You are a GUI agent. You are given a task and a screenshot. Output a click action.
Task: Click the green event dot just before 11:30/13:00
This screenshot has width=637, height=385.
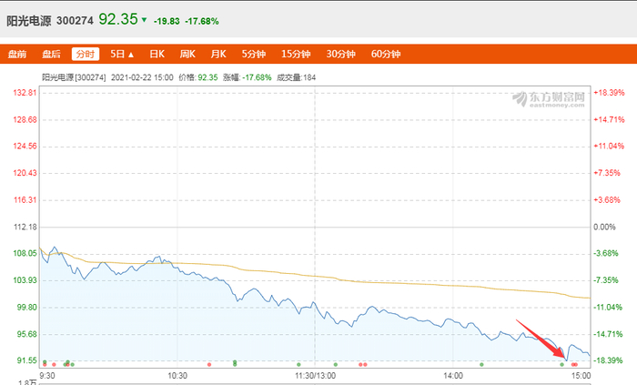click(298, 364)
